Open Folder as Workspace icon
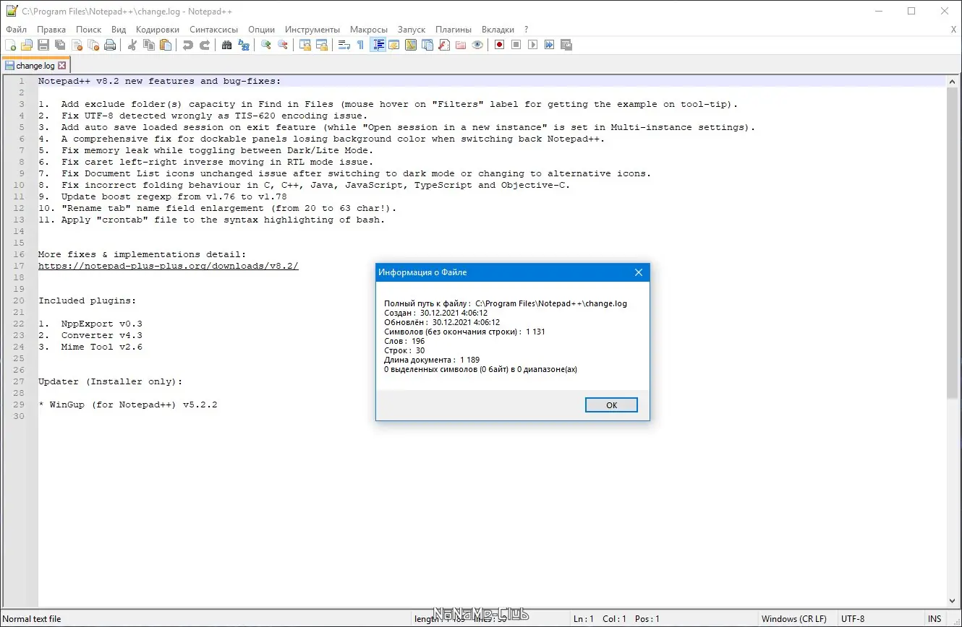Screen dimensions: 962x627 click(461, 45)
